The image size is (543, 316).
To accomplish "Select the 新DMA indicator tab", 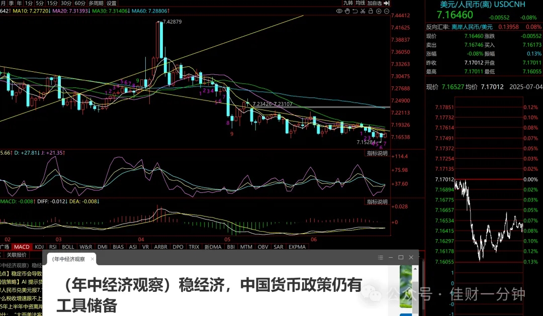I will [213, 247].
